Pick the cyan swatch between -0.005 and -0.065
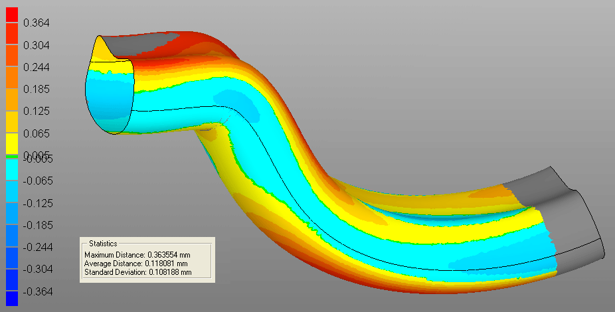Viewport: 615px width, 312px height. click(11, 169)
